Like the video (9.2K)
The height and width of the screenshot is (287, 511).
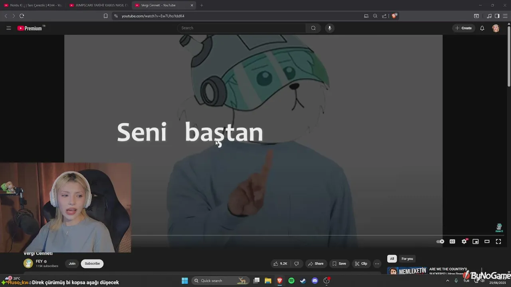pyautogui.click(x=281, y=263)
